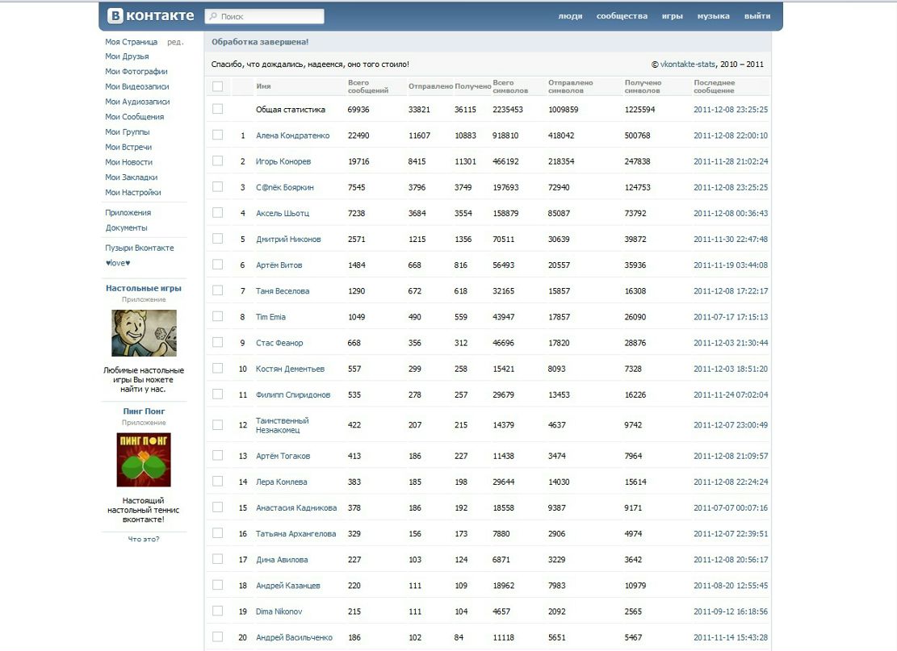The height and width of the screenshot is (651, 897).
Task: Open Лера Комлева profile link
Action: pos(281,482)
